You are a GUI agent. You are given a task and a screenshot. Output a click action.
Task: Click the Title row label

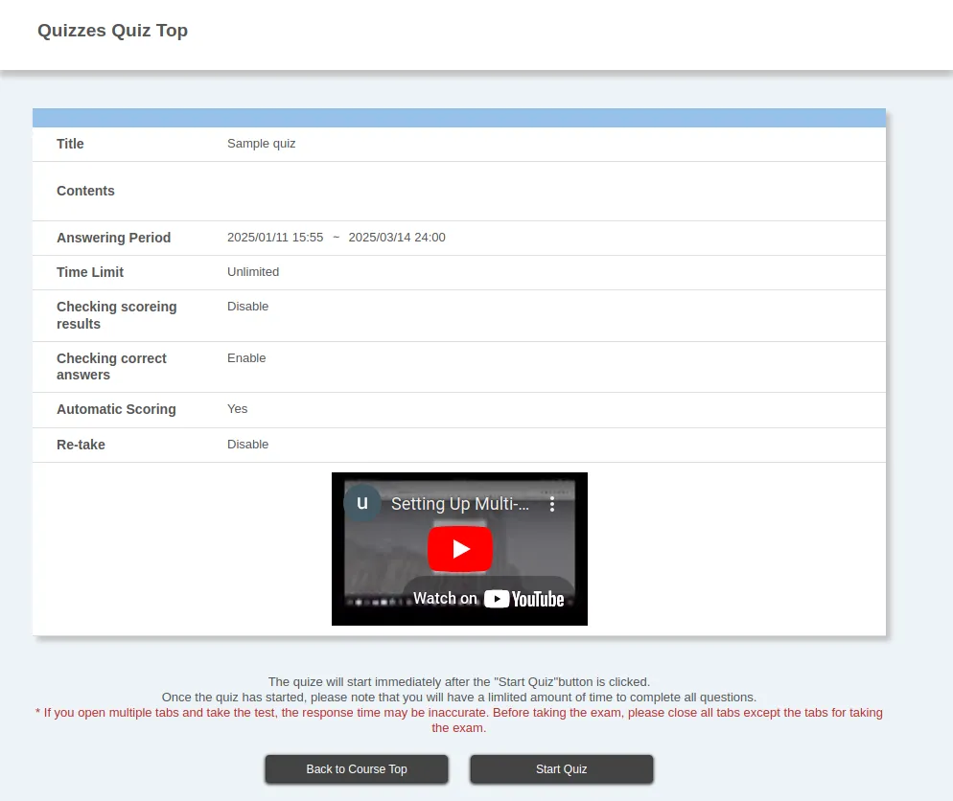pyautogui.click(x=70, y=144)
